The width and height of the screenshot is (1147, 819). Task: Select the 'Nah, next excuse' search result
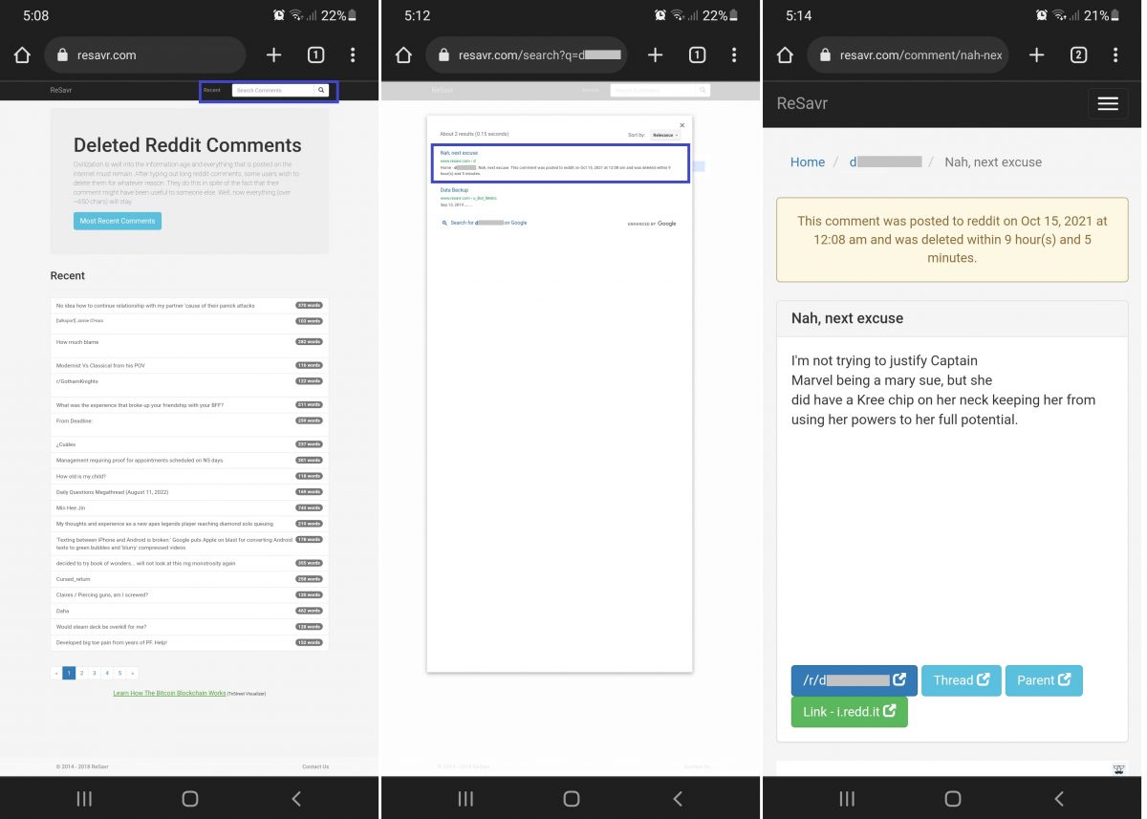(x=459, y=153)
